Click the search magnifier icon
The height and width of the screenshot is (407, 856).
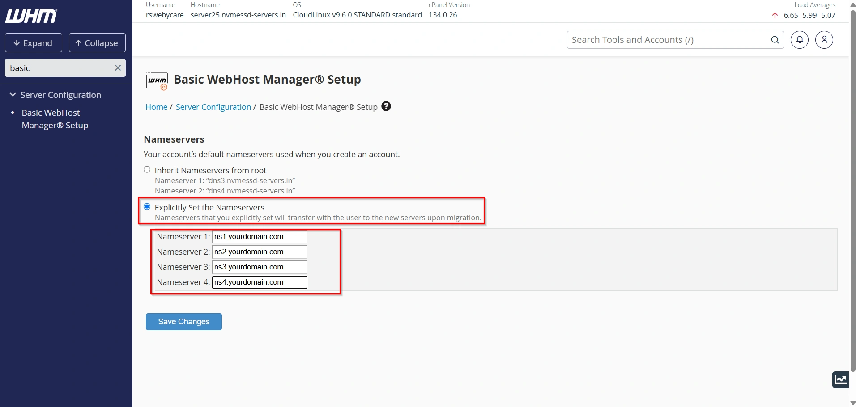tap(775, 40)
